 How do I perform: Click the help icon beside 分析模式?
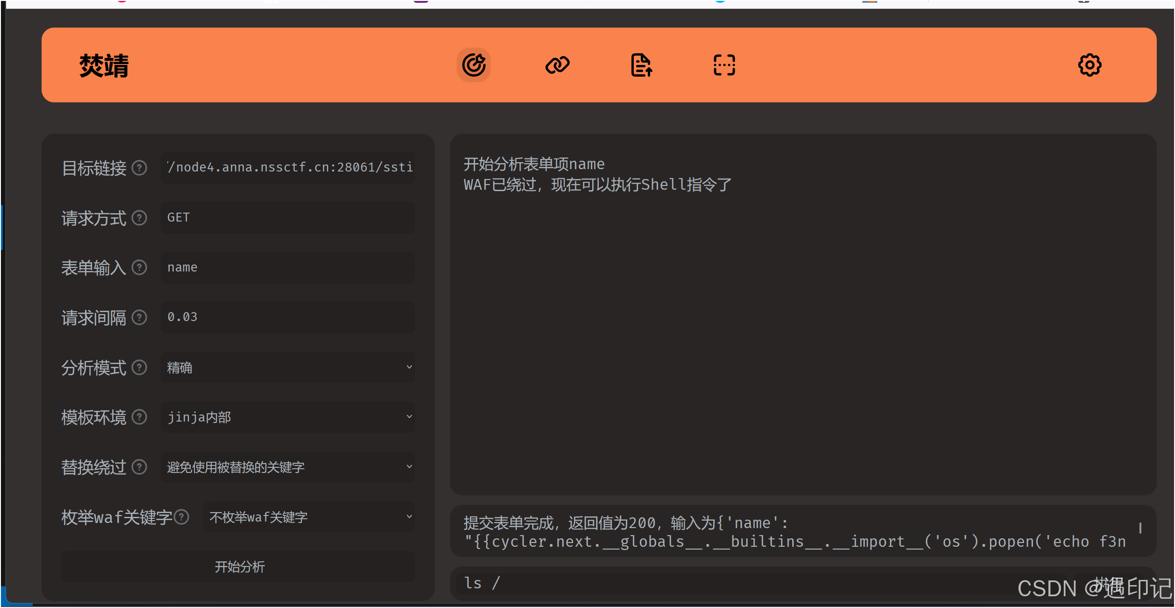point(139,368)
